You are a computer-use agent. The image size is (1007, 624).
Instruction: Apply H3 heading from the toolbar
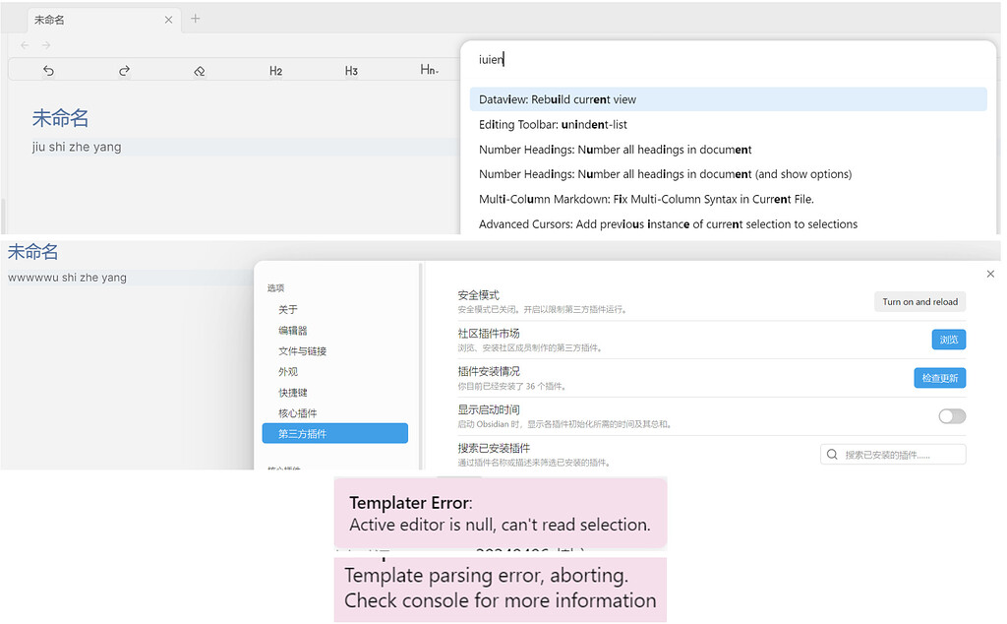coord(351,71)
